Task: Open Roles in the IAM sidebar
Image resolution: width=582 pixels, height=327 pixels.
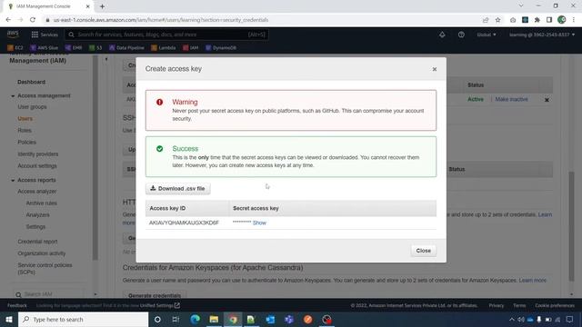Action: point(25,131)
